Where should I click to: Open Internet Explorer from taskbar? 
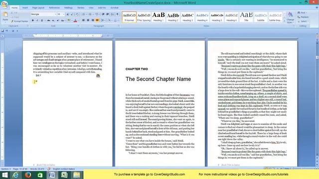click(15, 175)
